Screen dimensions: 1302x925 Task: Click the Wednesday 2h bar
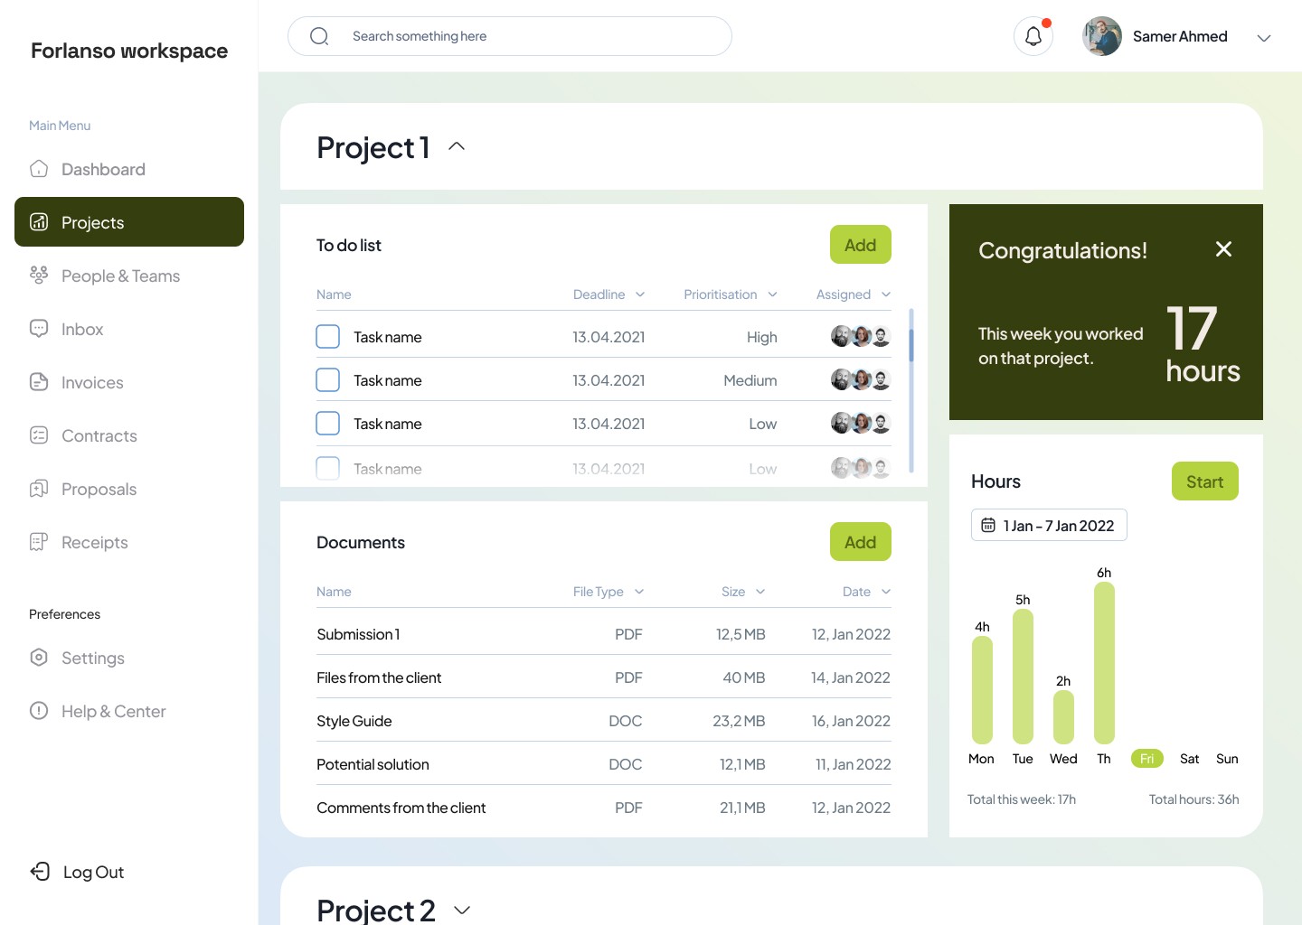pyautogui.click(x=1063, y=717)
